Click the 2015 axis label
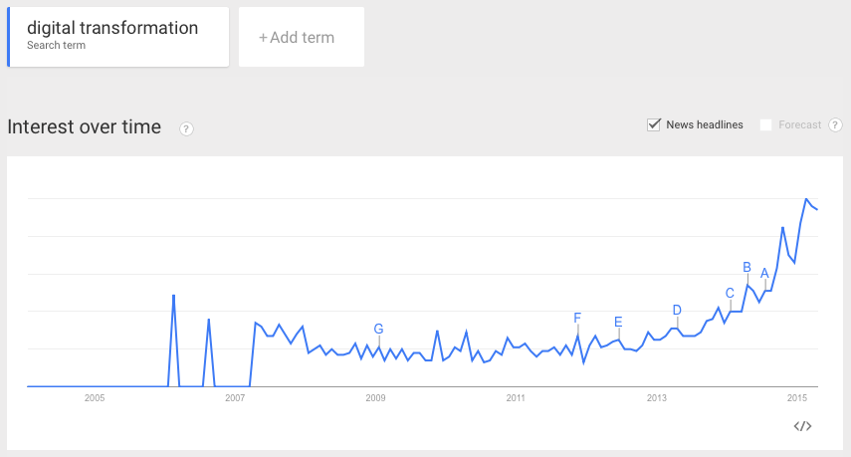 pos(796,398)
